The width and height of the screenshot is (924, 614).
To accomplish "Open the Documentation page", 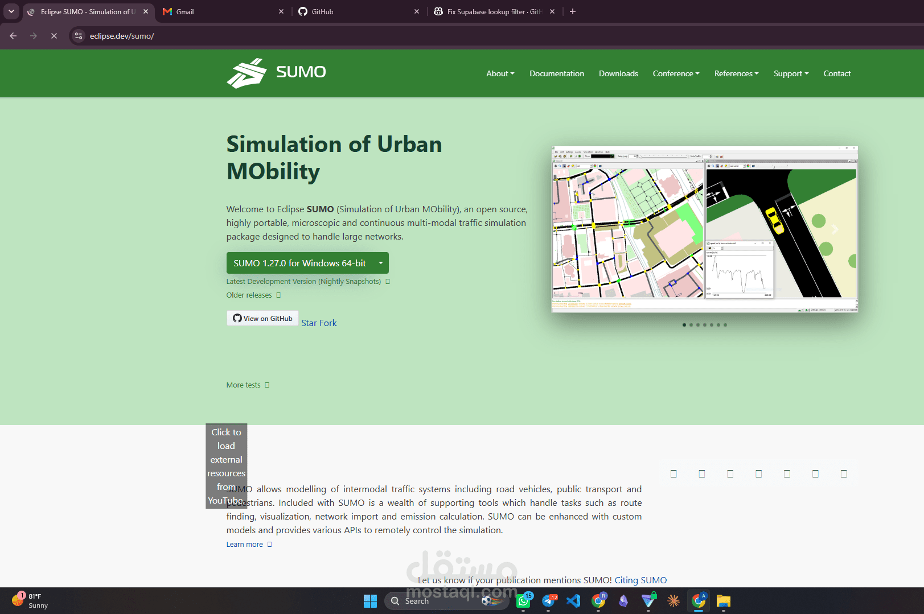I will 557,73.
